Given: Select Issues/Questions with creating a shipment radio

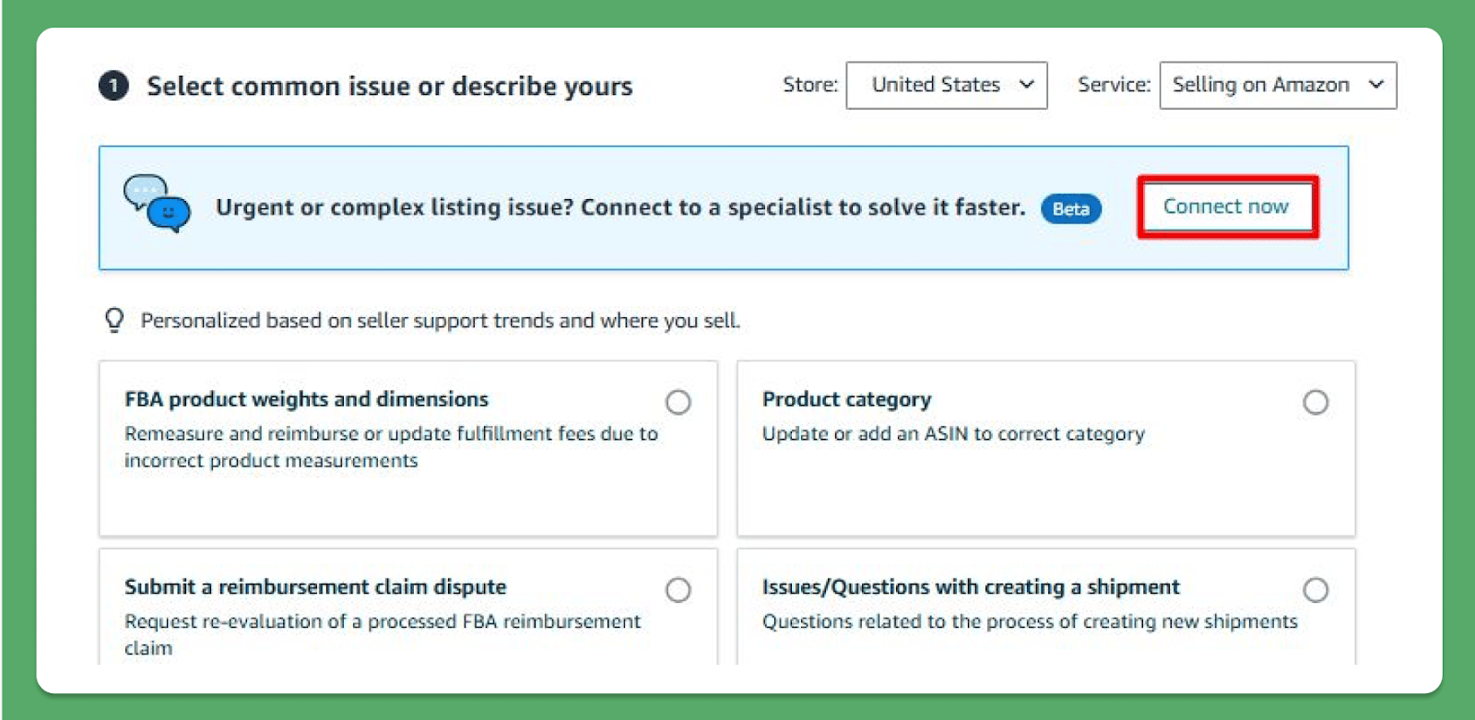Looking at the screenshot, I should click(1316, 590).
